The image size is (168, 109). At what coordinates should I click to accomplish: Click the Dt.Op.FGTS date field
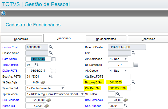point(38,71)
